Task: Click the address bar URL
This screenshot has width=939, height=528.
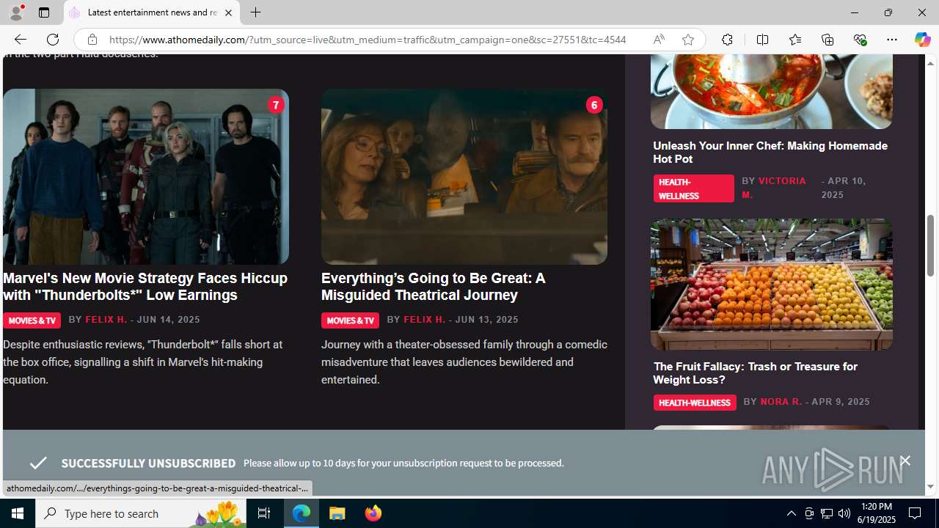Action: pyautogui.click(x=368, y=40)
